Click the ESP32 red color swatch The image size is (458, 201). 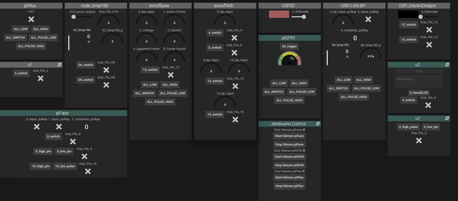[x=279, y=14]
